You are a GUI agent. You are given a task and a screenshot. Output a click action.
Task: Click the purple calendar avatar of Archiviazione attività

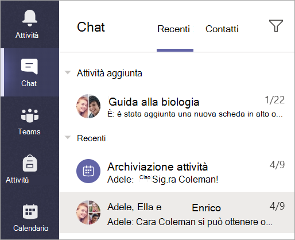pos(88,171)
